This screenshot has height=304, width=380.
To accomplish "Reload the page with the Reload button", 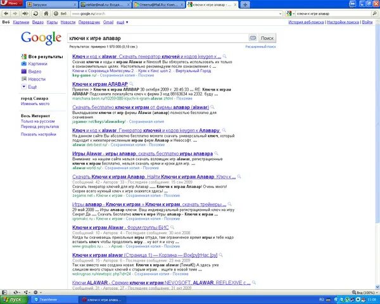I will pyautogui.click(x=35, y=13).
